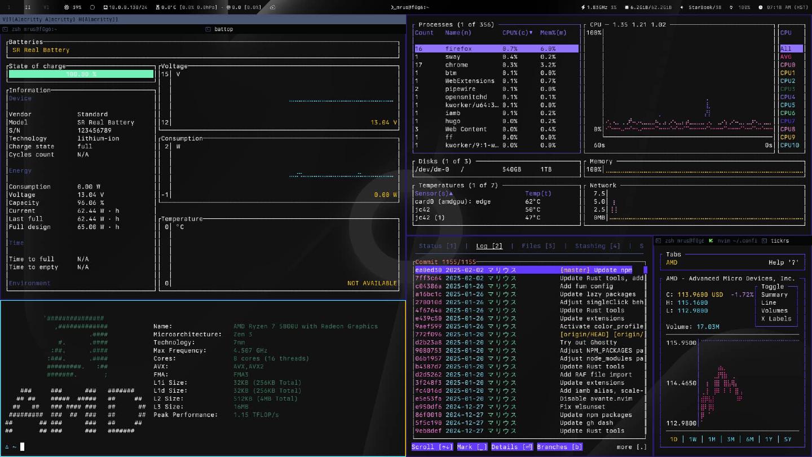Click more [.] in gitui footer
Viewport: 812px width, 457px height.
pos(632,447)
